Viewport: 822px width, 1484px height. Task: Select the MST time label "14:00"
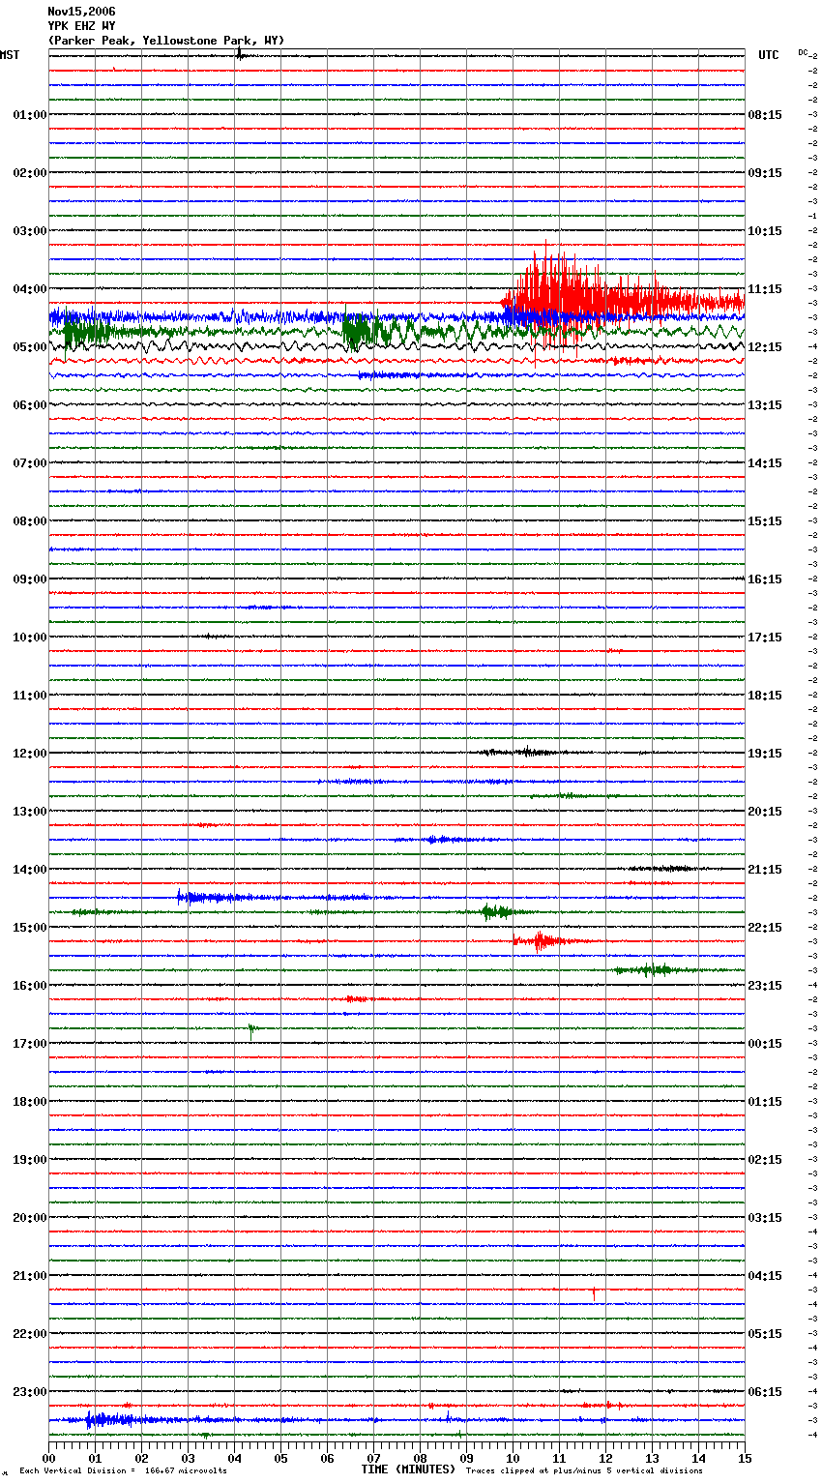[x=30, y=870]
